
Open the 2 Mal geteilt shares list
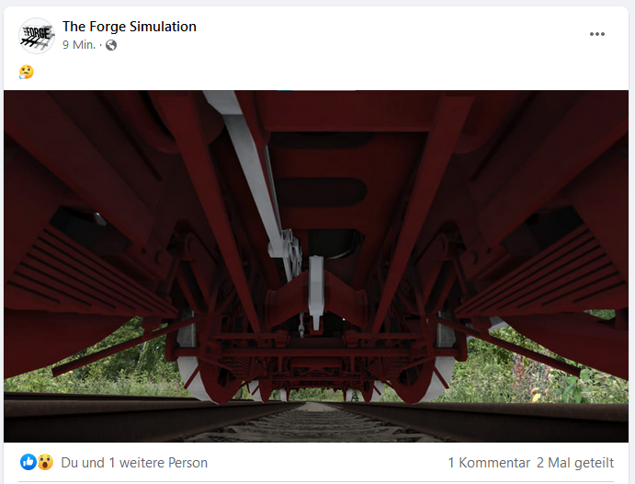click(x=575, y=463)
